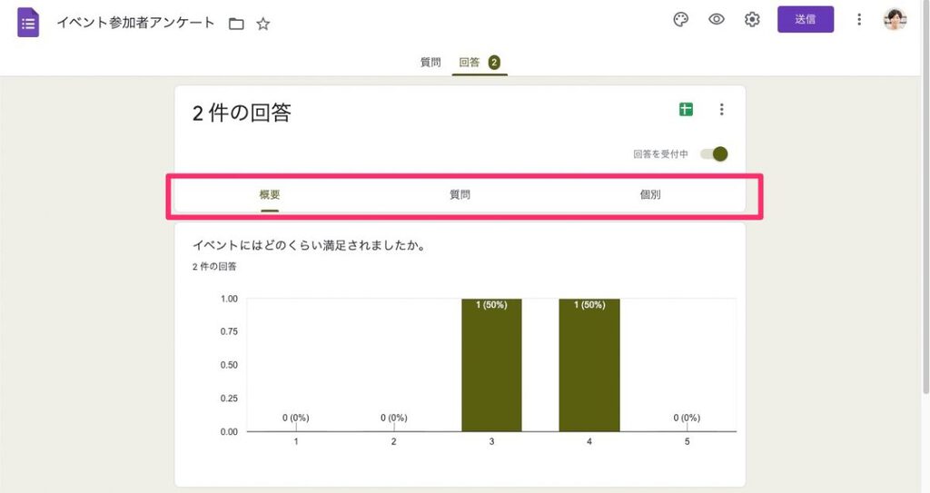Click the 0 (0%) label above rating 5
Viewport: 930px width, 493px height.
(x=687, y=418)
